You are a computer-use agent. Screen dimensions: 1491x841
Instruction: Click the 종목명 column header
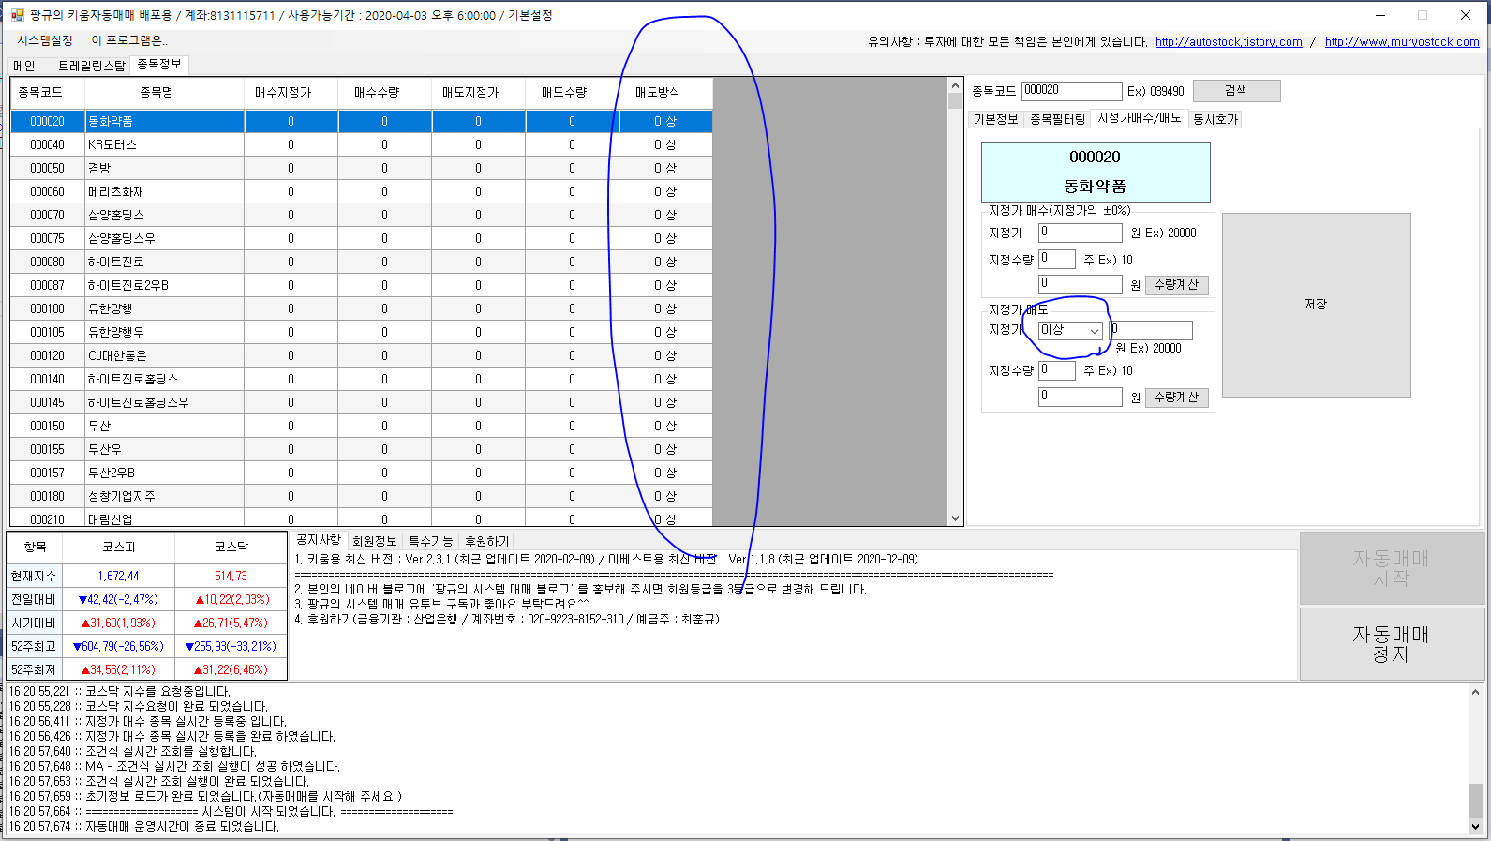[x=164, y=93]
